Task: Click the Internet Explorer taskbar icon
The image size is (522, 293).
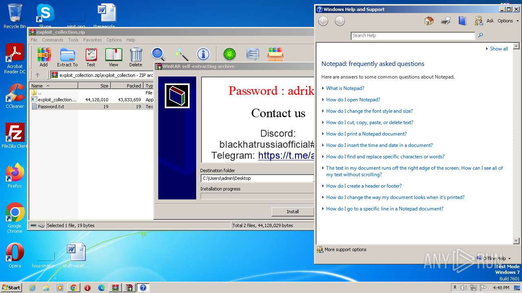Action: (x=32, y=288)
